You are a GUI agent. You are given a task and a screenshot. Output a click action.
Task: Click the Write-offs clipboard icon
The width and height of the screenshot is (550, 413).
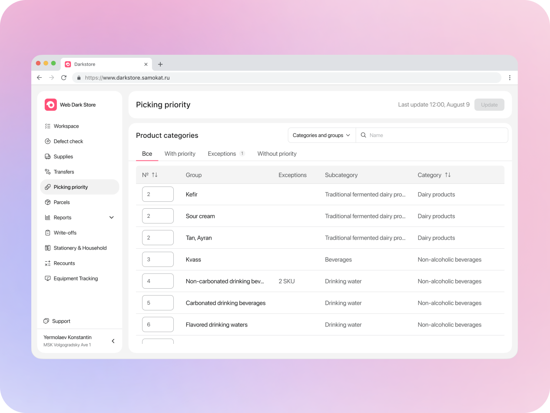pyautogui.click(x=48, y=233)
